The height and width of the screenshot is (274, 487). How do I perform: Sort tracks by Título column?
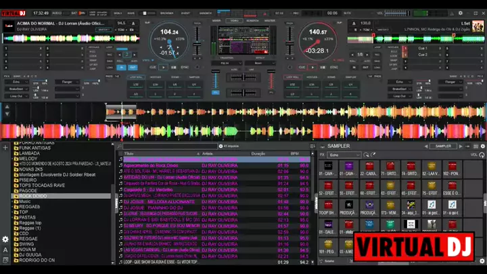coord(162,154)
